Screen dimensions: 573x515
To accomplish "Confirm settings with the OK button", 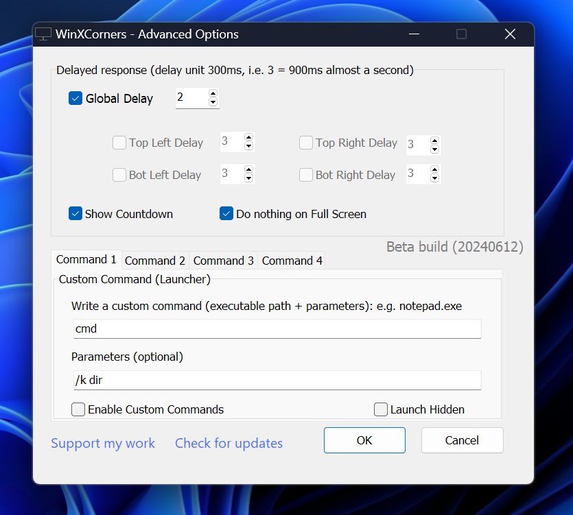I will click(x=364, y=440).
